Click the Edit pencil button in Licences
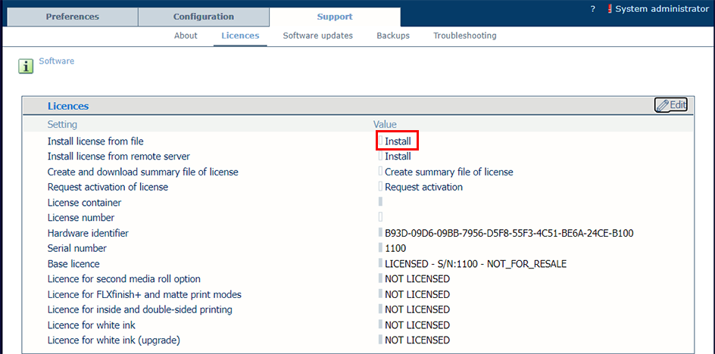The height and width of the screenshot is (354, 715). point(670,105)
